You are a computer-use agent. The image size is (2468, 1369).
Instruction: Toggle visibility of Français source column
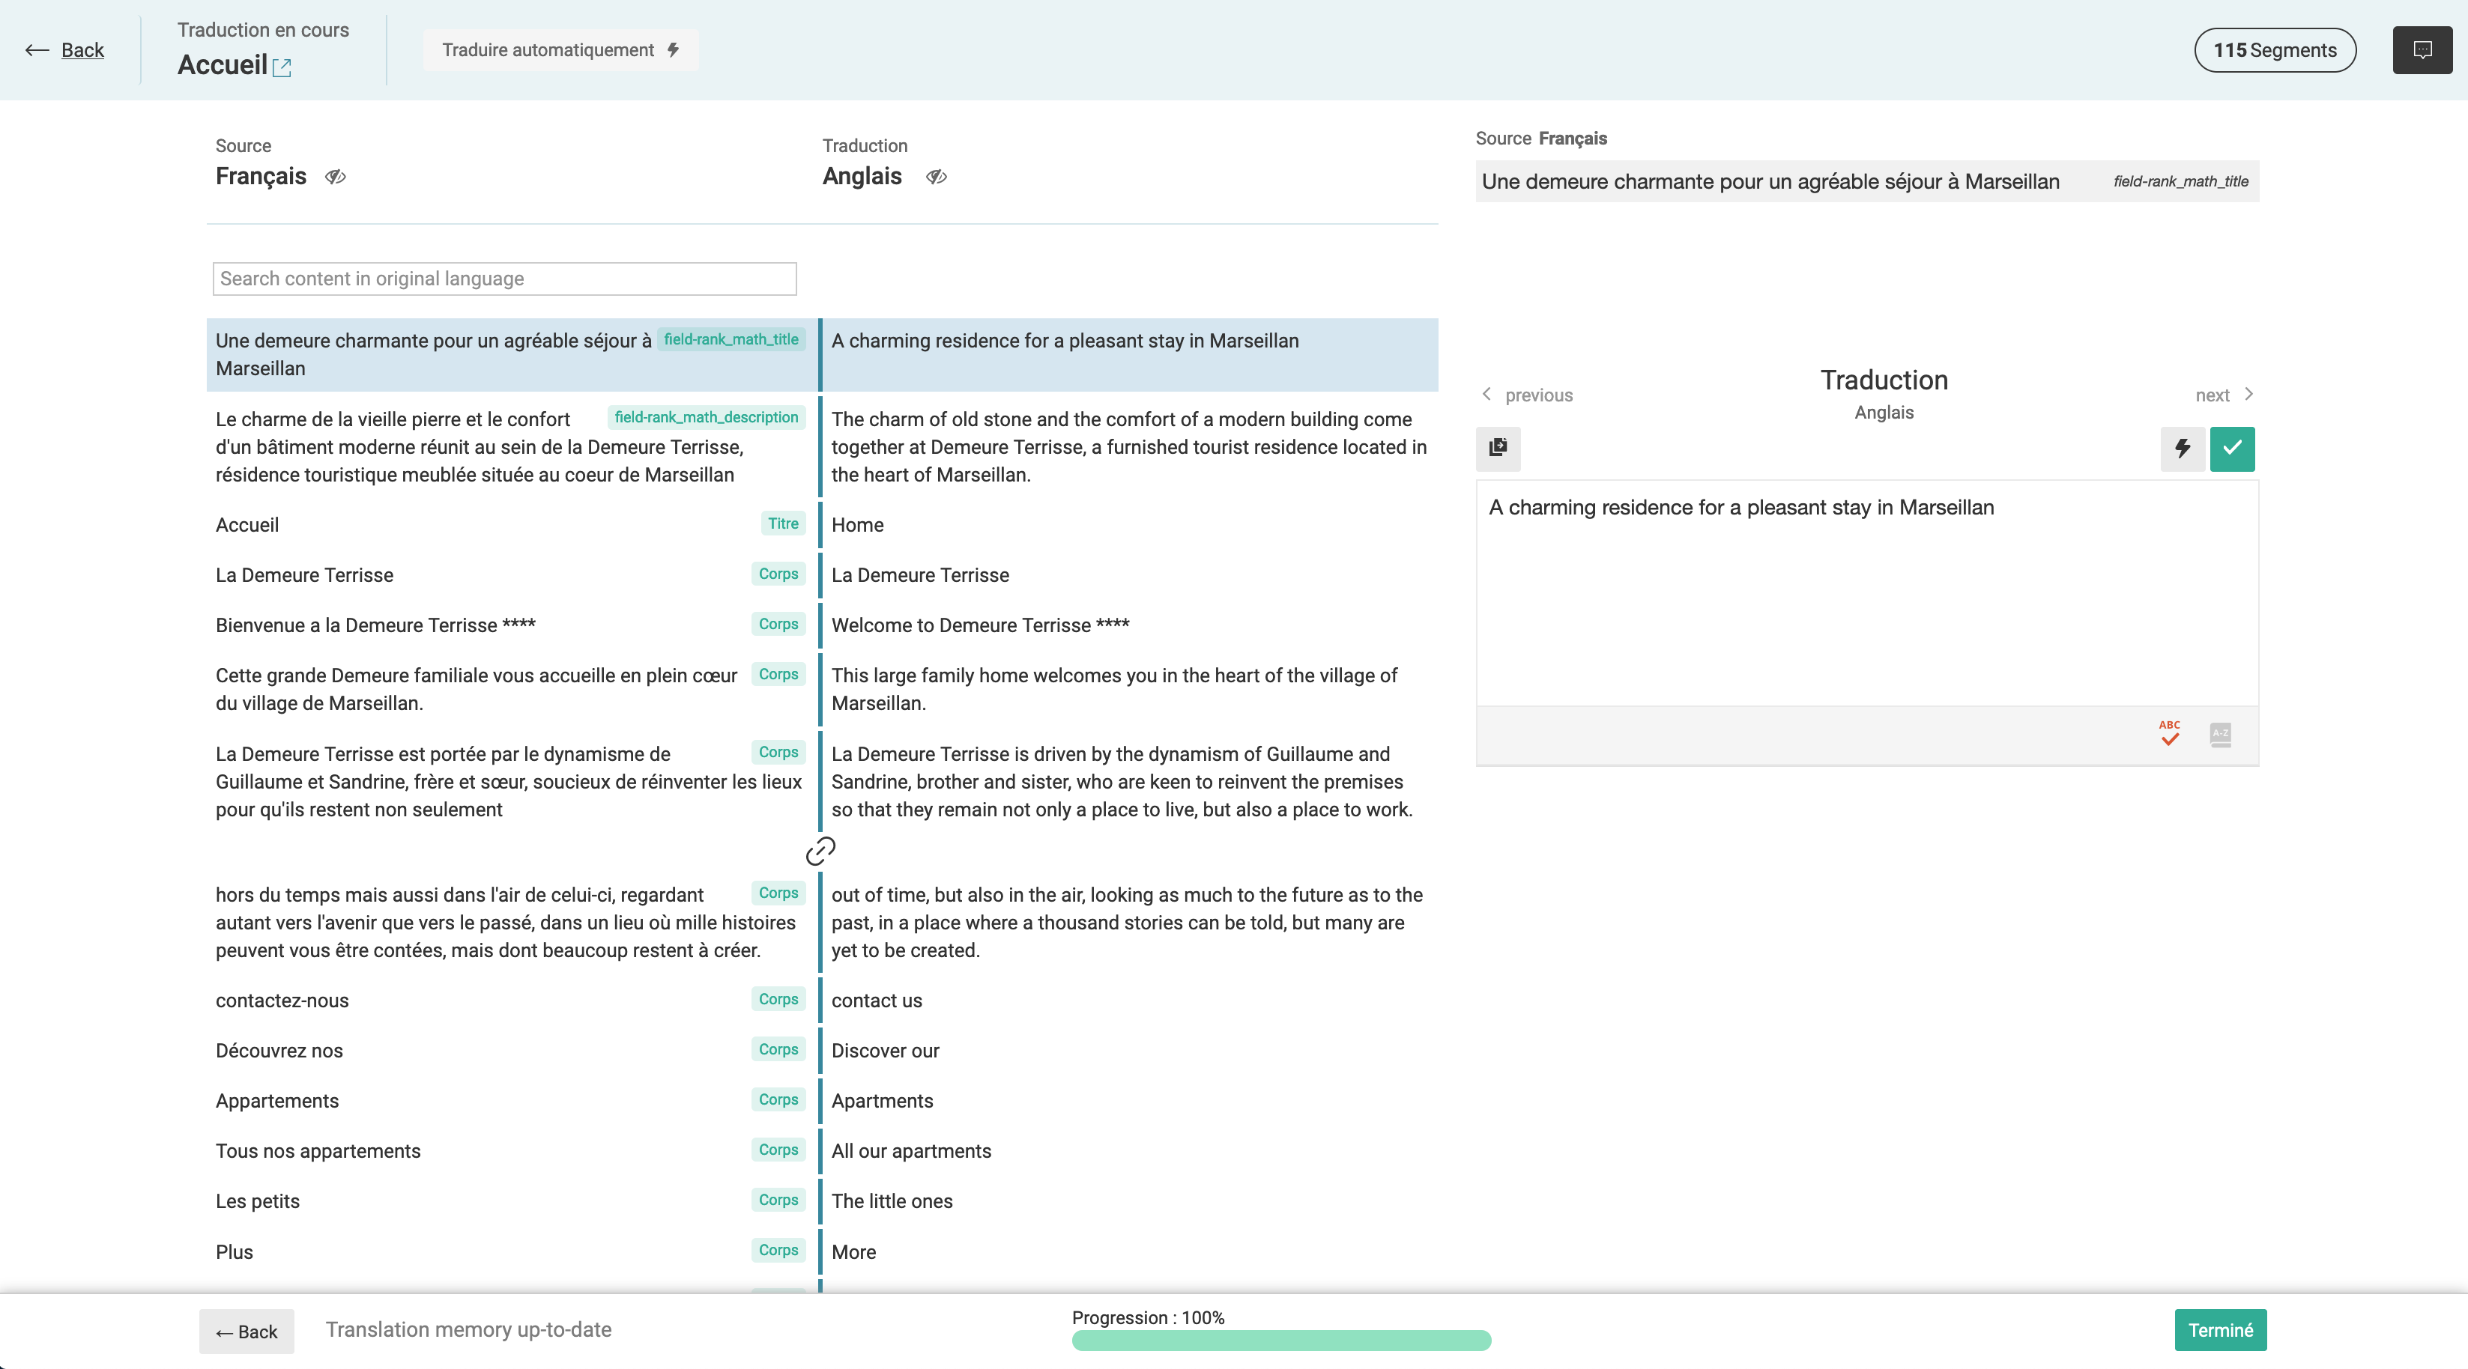click(x=336, y=176)
